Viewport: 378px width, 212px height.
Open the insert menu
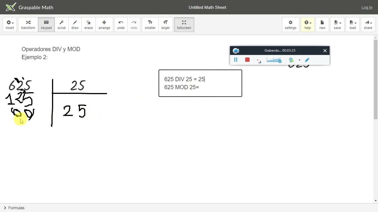(10, 25)
